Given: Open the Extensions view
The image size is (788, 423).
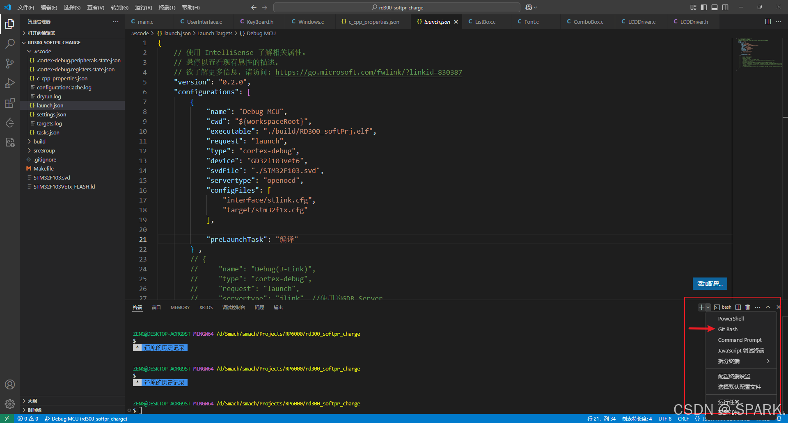Looking at the screenshot, I should pos(10,103).
